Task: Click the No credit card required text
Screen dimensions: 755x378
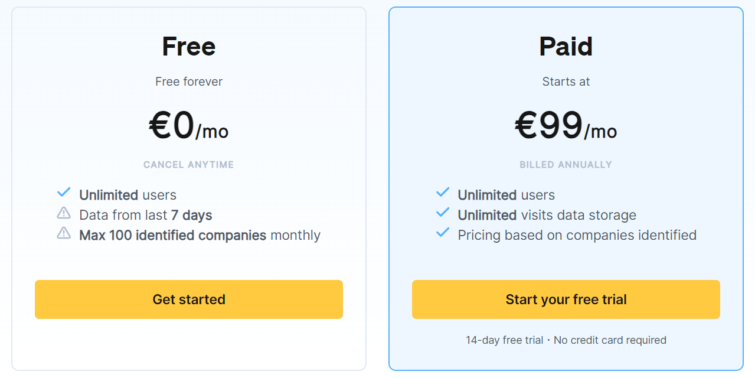Action: pos(610,340)
